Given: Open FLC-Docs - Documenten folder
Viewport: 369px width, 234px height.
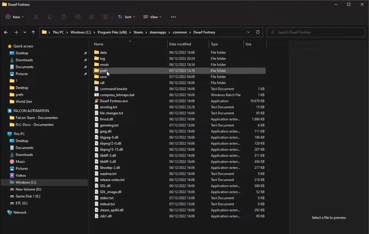Looking at the screenshot, I should [34, 125].
